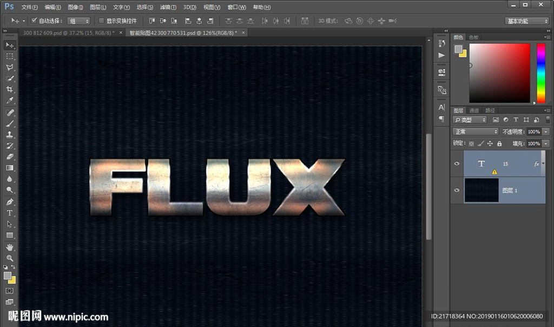Select the Horizontal Type tool
Viewport: 554px width, 327px height.
tap(10, 213)
